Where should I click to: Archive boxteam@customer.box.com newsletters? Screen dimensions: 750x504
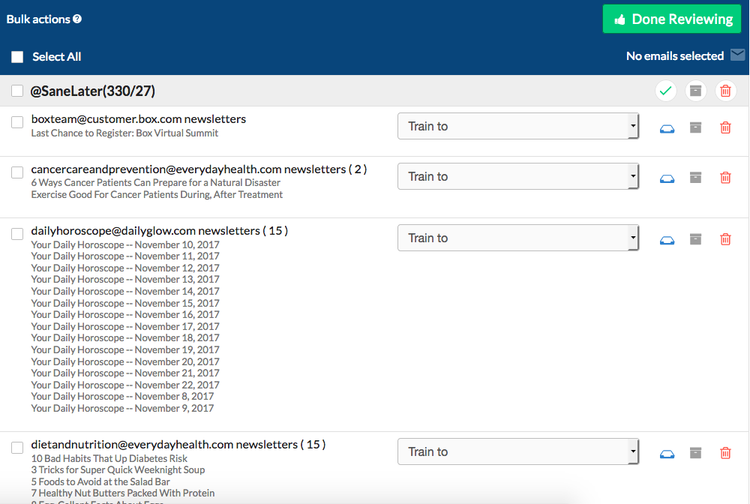[695, 127]
